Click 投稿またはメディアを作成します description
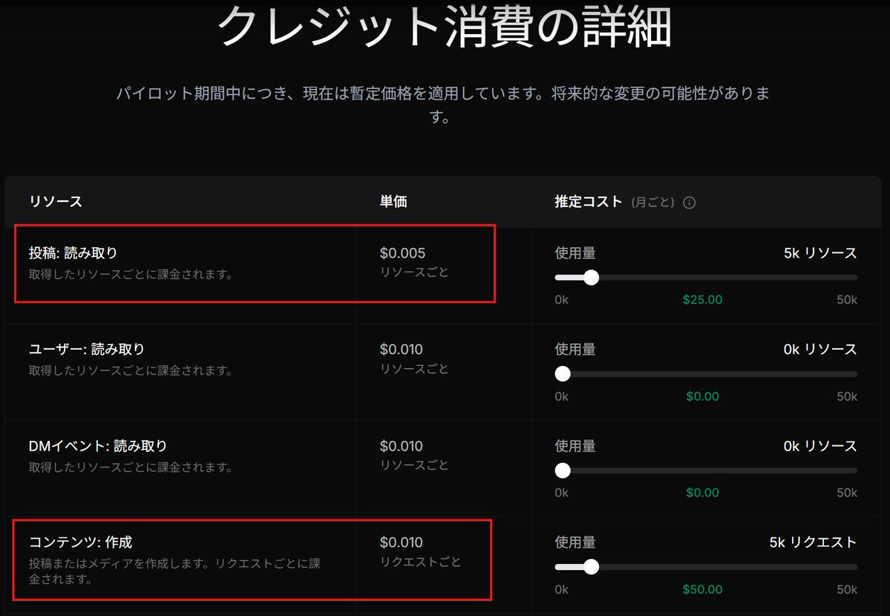This screenshot has width=890, height=616. [x=174, y=571]
